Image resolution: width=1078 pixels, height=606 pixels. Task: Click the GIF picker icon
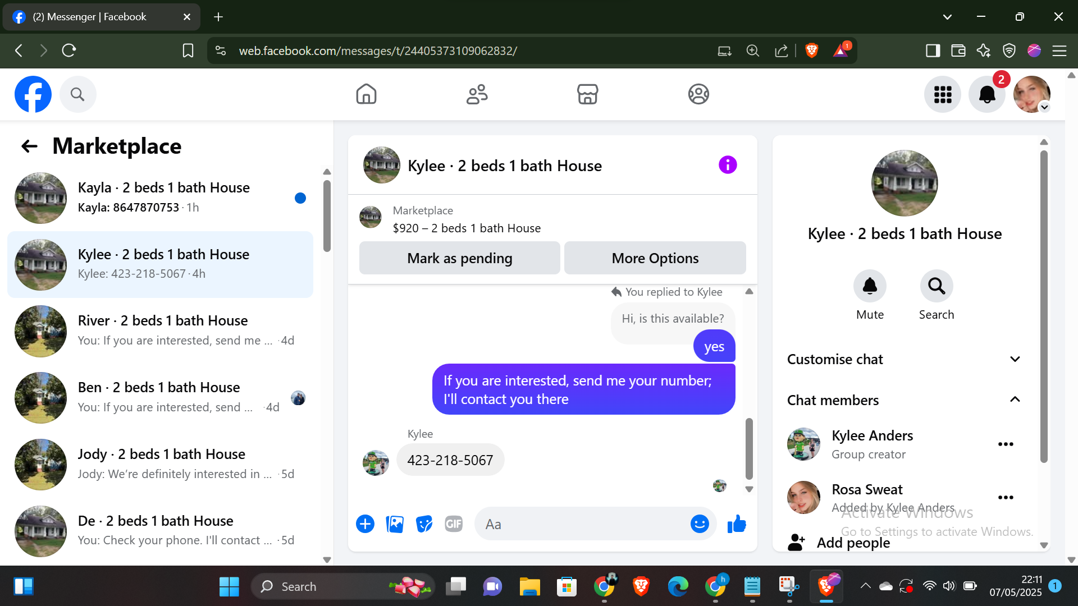(x=454, y=524)
